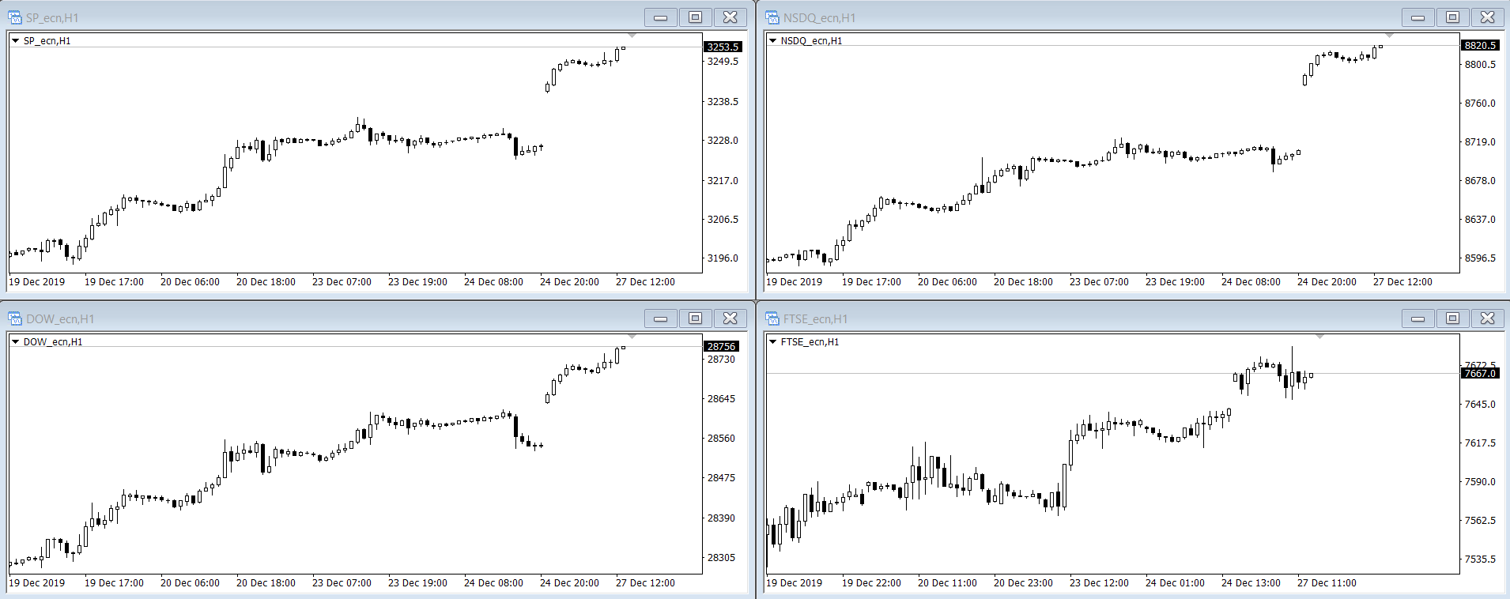Click 28305 on the DOW price scale
1510x599 pixels.
point(721,558)
